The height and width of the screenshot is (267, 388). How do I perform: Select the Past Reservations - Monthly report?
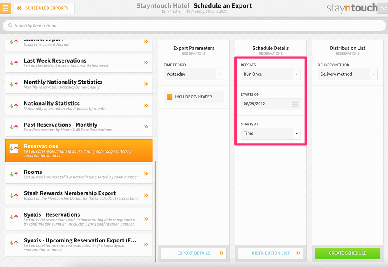coord(79,127)
